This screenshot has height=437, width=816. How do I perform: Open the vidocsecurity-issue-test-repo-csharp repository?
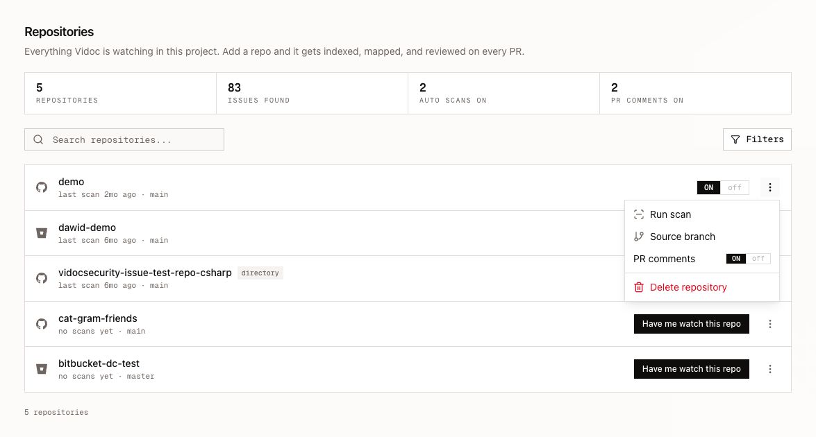pos(144,273)
